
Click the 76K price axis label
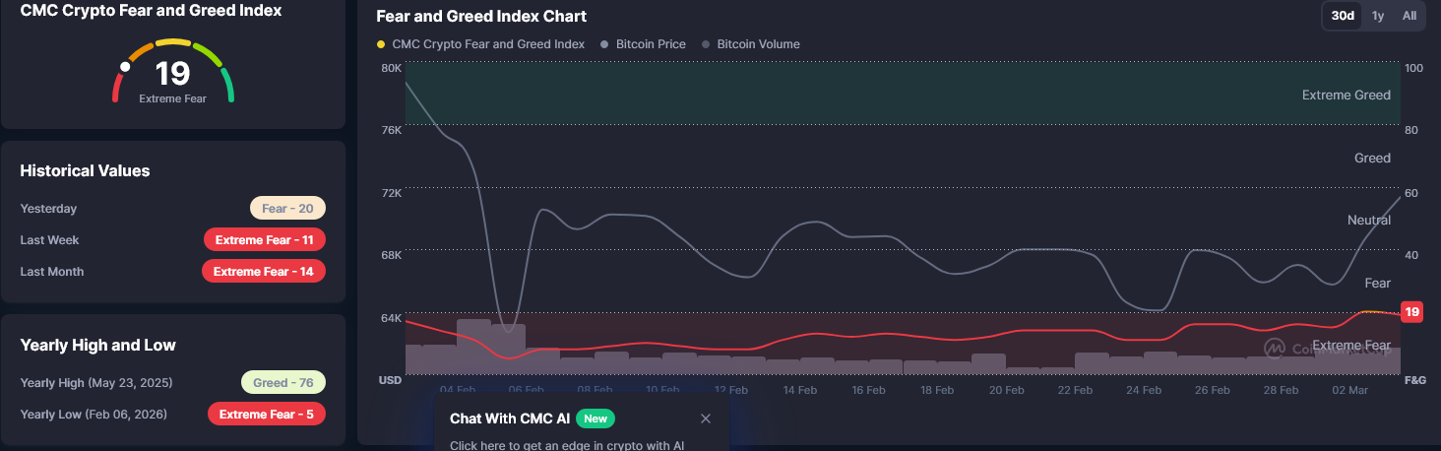point(391,130)
